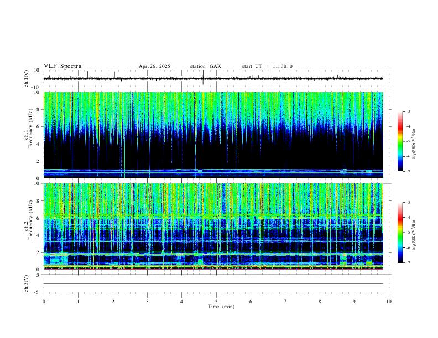Viewport: 438px width, 338px height.
Task: Click the "4" kHz tick on ch.2 frequency axis
Action: click(x=39, y=235)
